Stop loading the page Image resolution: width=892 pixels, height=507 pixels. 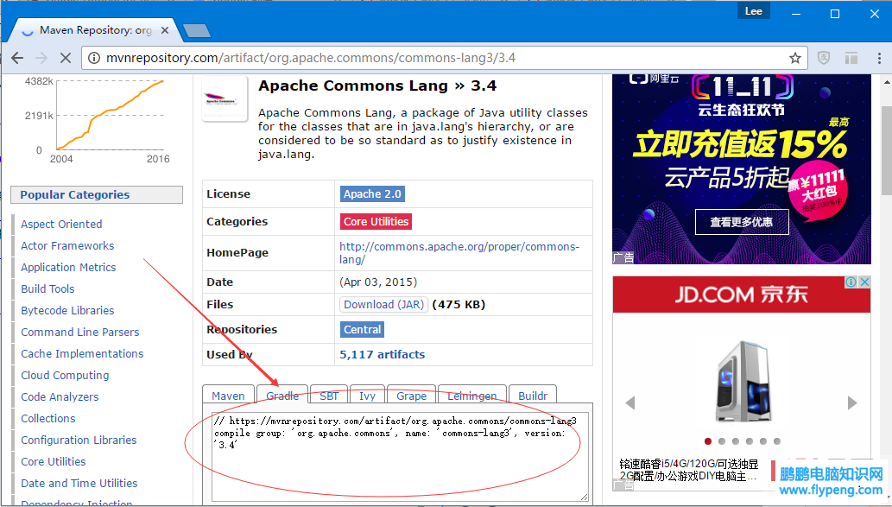(66, 58)
